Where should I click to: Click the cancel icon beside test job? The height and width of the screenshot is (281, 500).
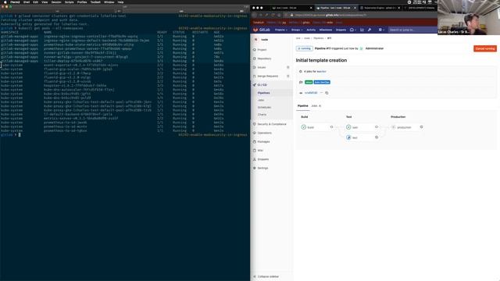tap(377, 137)
